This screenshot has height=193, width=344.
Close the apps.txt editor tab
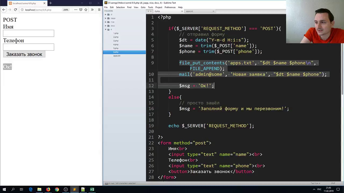click(213, 11)
